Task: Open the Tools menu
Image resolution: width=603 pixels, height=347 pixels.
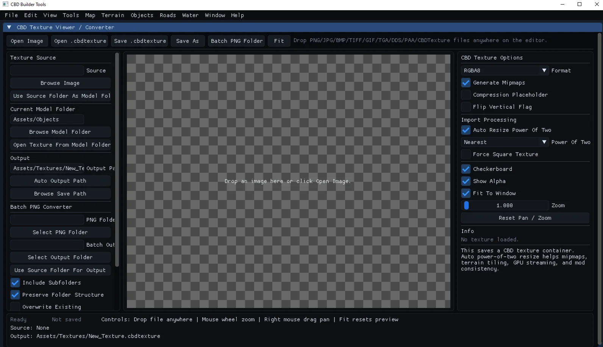Action: click(x=71, y=15)
